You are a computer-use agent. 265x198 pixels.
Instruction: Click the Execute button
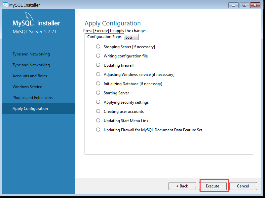[x=212, y=186]
